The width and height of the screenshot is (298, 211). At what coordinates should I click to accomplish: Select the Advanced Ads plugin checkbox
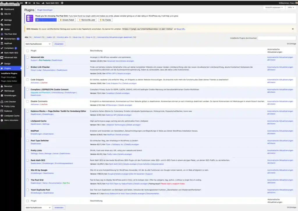click(x=28, y=57)
